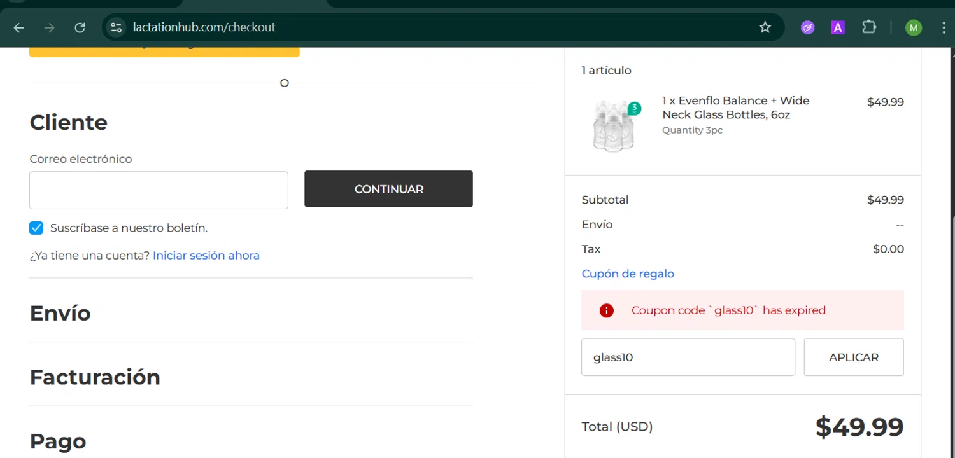The height and width of the screenshot is (458, 955).
Task: Go back to the previous page
Action: point(19,27)
